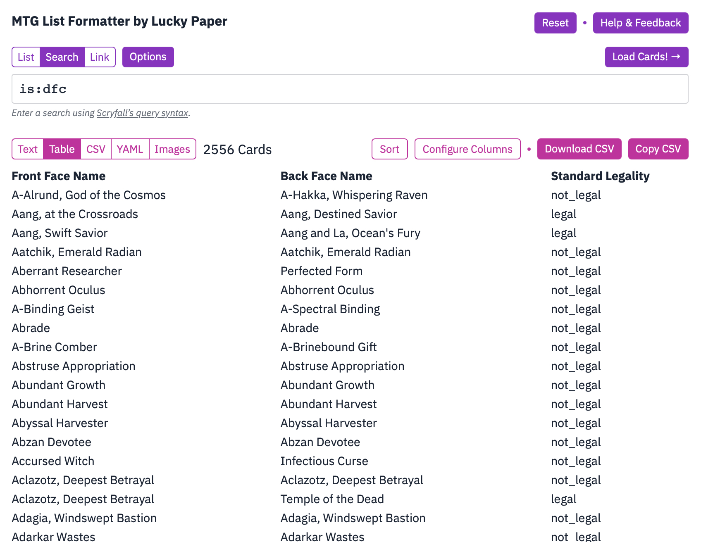
Task: Copy CSV to clipboard
Action: coord(658,149)
